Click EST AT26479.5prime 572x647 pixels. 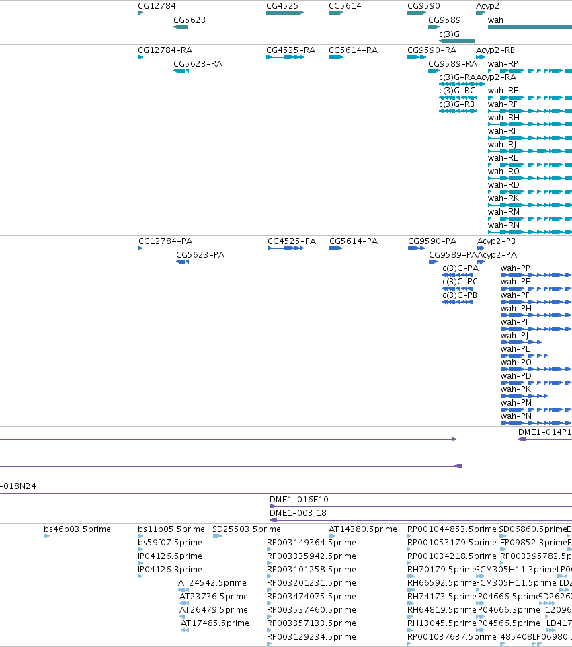(214, 609)
